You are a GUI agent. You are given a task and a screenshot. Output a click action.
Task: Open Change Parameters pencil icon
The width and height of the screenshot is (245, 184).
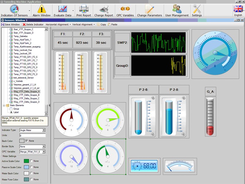tap(149, 9)
